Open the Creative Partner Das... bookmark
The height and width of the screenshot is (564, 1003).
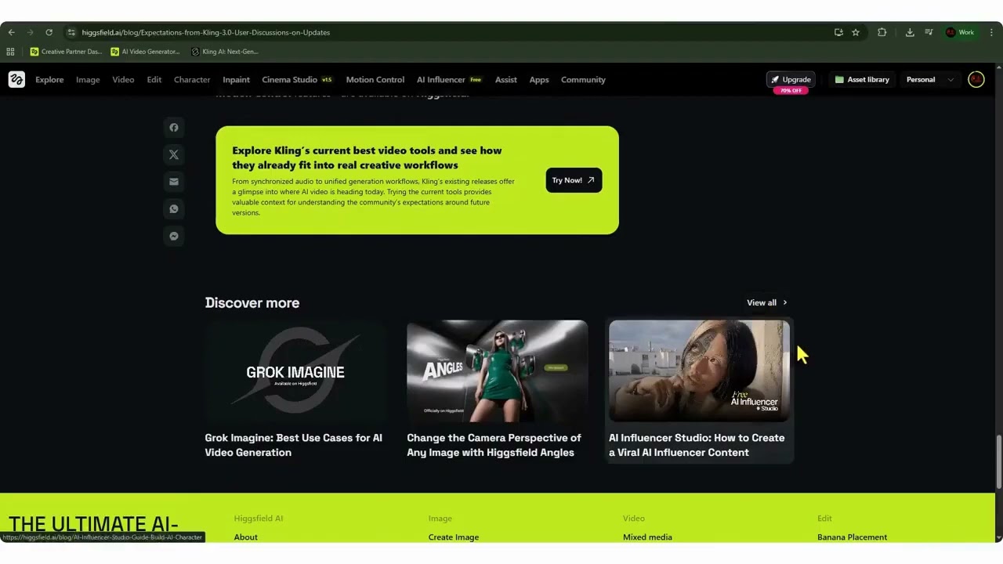tap(66, 52)
